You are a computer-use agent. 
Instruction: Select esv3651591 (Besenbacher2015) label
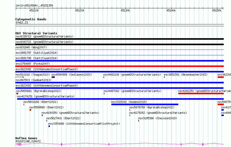(186, 75)
